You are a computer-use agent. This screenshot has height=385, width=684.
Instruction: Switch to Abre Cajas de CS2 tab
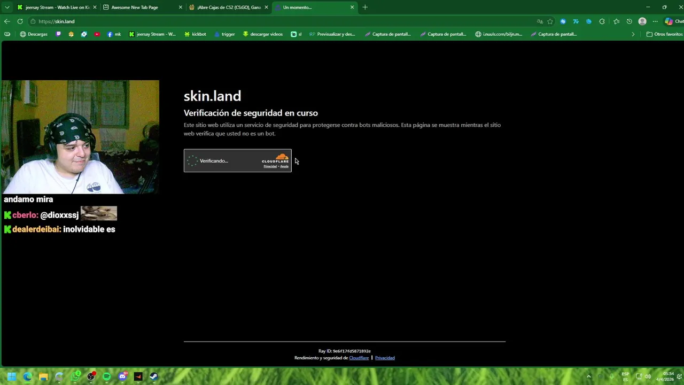click(228, 7)
